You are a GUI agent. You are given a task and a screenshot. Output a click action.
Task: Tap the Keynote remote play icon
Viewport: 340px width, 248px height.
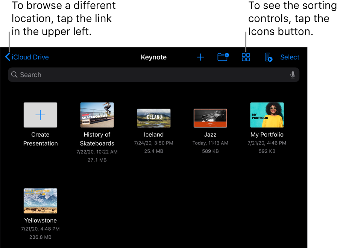[268, 57]
